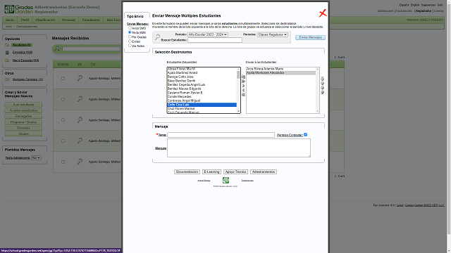Click the Programa / Grados button

23,122
